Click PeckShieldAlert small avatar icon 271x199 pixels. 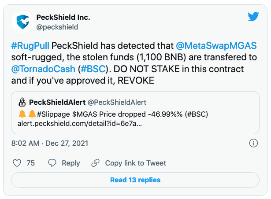(x=22, y=102)
